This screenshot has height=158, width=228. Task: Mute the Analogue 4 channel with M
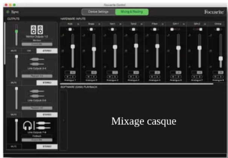[x=131, y=77]
